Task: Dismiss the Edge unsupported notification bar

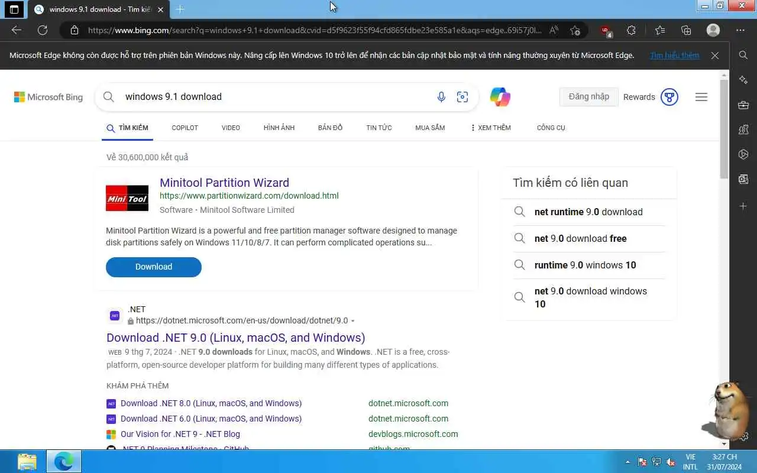Action: coord(715,56)
